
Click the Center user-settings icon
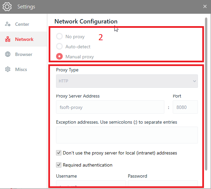point(8,24)
